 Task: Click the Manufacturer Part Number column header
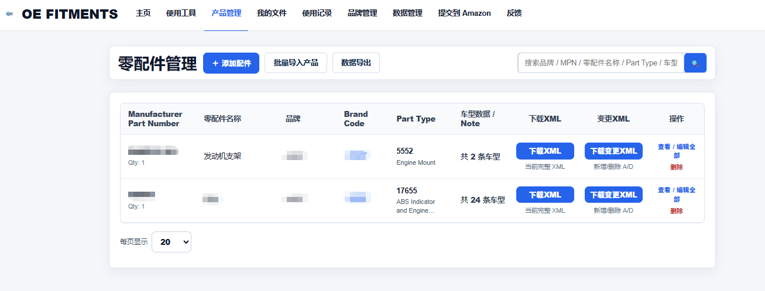[x=155, y=119]
